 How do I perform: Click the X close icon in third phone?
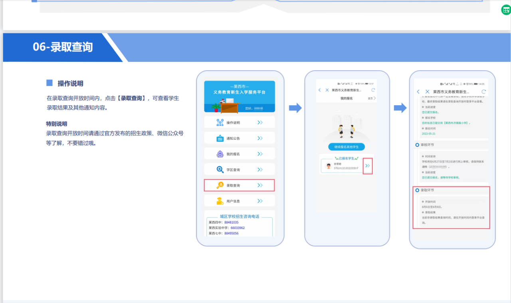428,92
